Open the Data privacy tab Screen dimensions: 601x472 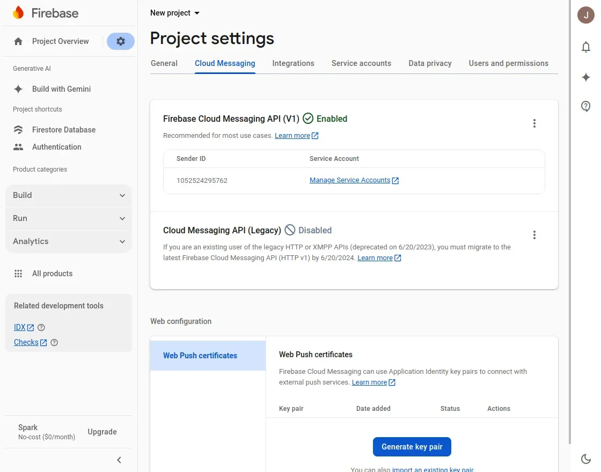click(430, 64)
